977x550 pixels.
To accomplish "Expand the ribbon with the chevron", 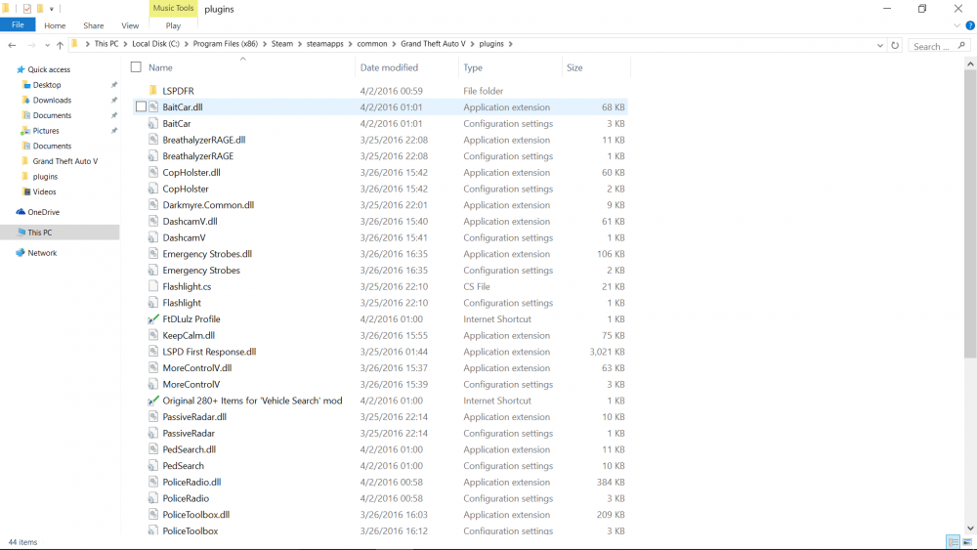I will [957, 25].
